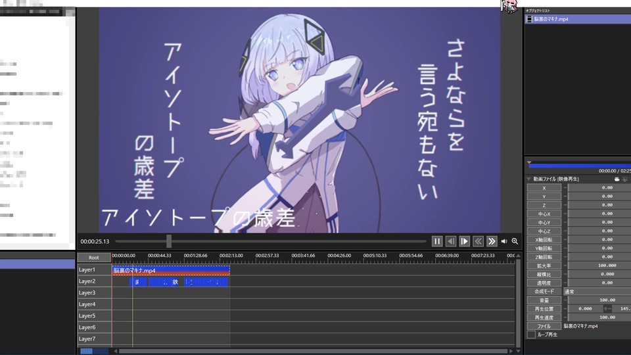Click the 00:02:13.00 mark on timeline ruler
Screen dimensions: 631x355
(231, 256)
